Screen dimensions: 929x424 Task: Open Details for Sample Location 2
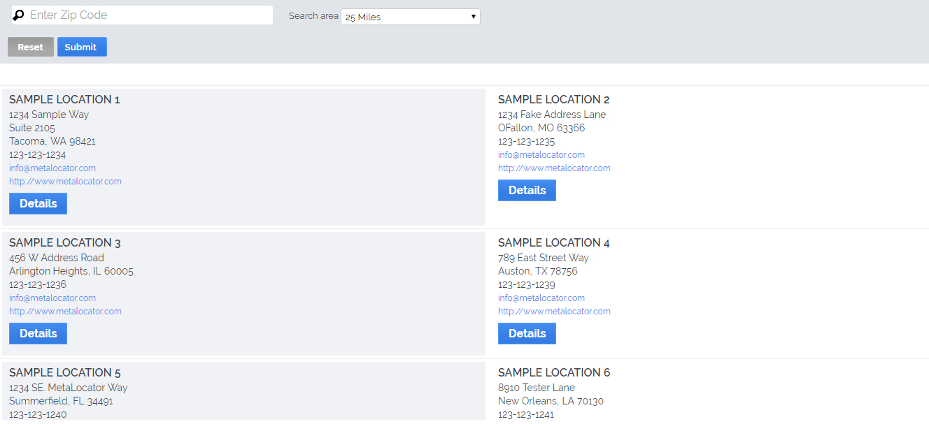pyautogui.click(x=527, y=190)
